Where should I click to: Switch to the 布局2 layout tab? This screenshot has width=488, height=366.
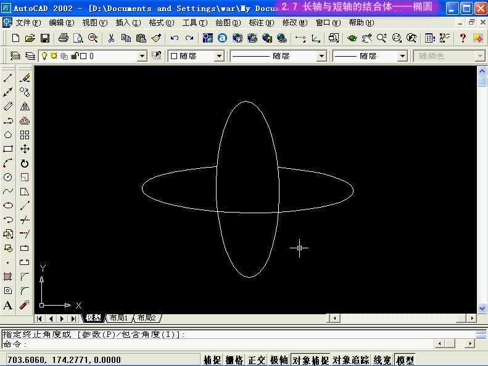pos(146,318)
